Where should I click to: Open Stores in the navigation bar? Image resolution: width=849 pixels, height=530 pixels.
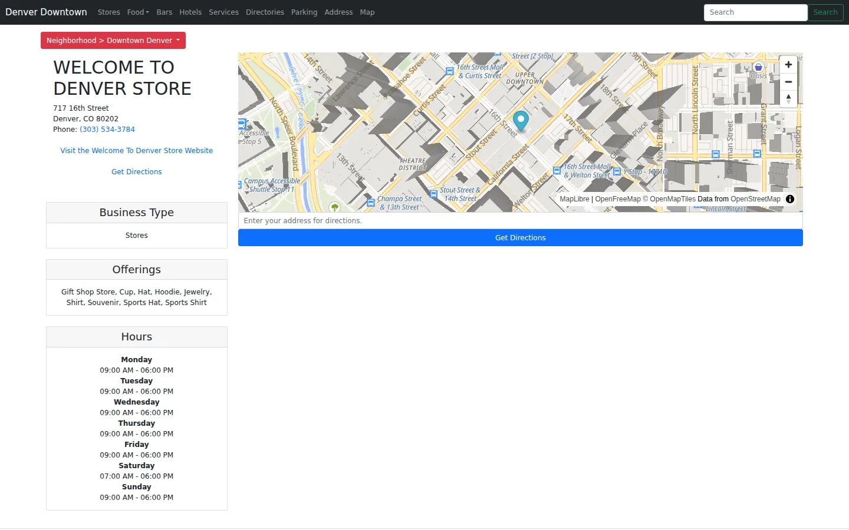pyautogui.click(x=109, y=12)
